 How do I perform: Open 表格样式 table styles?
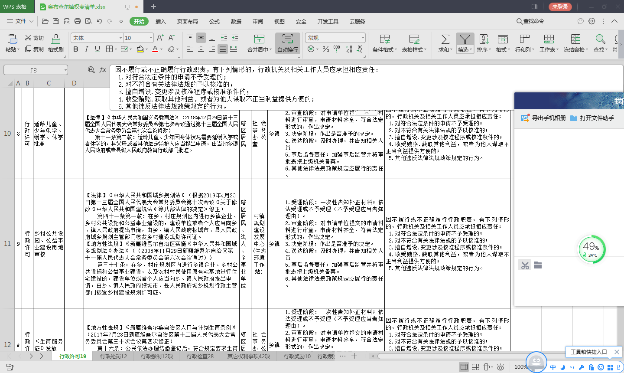pos(414,43)
